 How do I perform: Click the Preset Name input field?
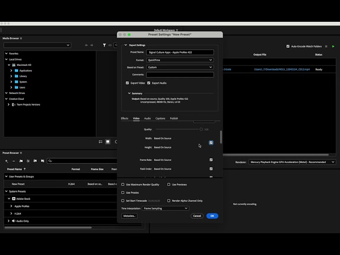coord(180,52)
